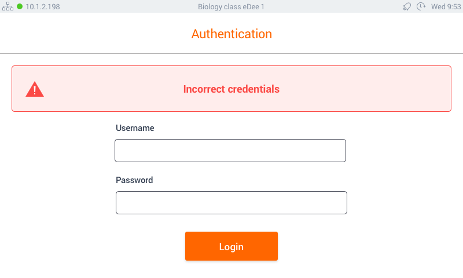Click the network topology icon

[8, 6]
